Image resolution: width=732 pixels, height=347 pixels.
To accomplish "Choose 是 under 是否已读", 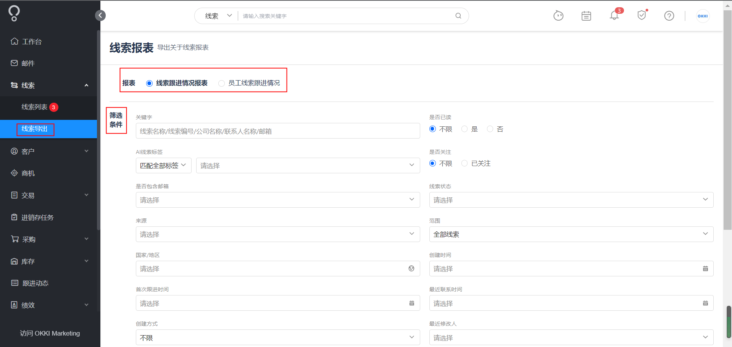I will click(464, 129).
